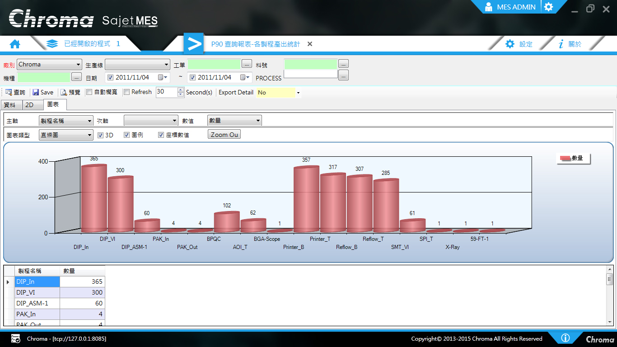Click the 數量 legend color swatch

[566, 158]
